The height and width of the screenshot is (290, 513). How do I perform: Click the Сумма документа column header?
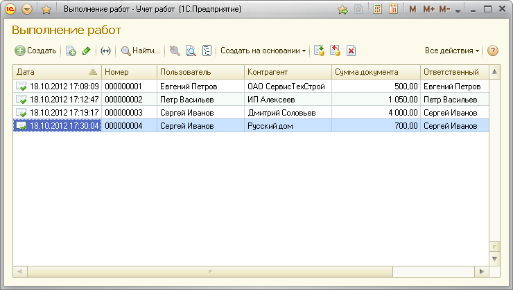(376, 72)
